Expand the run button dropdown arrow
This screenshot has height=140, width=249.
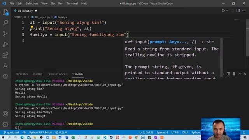[227, 10]
